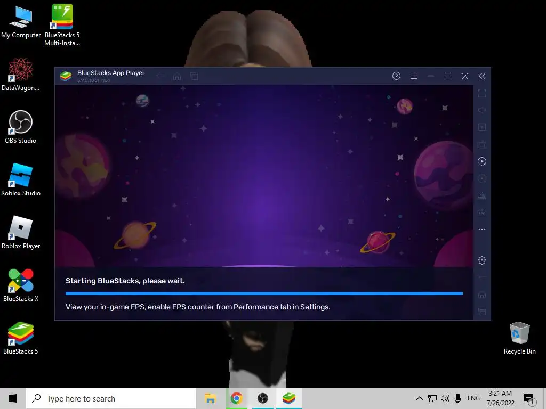Select the DataWagon desktop shortcut

pyautogui.click(x=21, y=75)
